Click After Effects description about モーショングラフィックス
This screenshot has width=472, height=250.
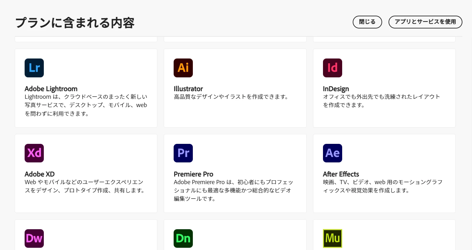(x=383, y=186)
